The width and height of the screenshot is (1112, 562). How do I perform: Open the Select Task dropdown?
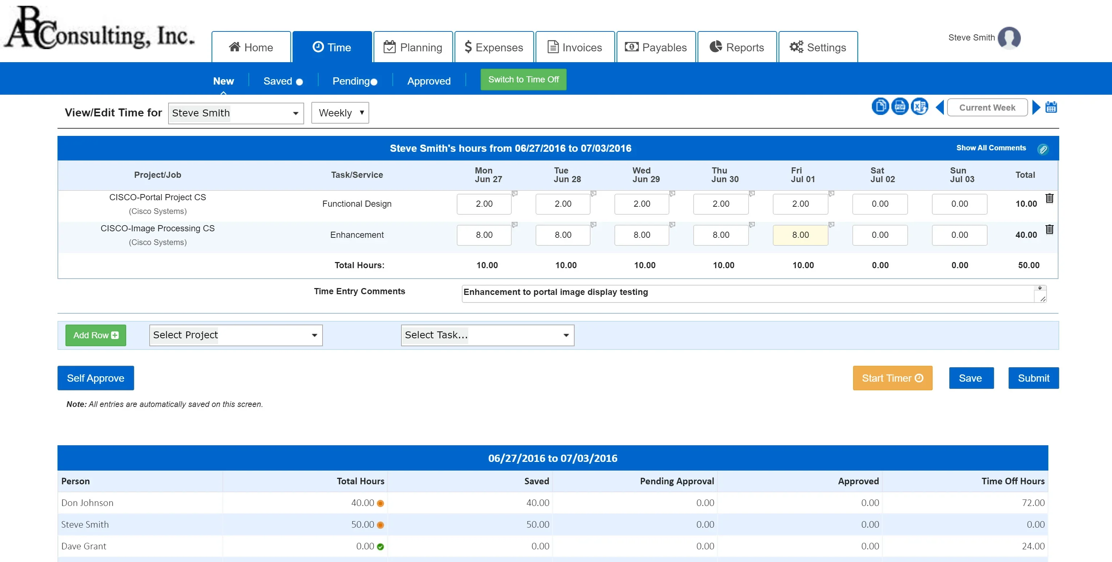tap(487, 335)
